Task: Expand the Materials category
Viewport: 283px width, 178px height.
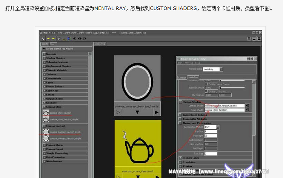Action: coord(44,54)
